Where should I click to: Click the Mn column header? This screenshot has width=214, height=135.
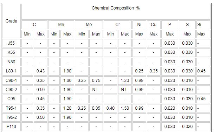61,25
